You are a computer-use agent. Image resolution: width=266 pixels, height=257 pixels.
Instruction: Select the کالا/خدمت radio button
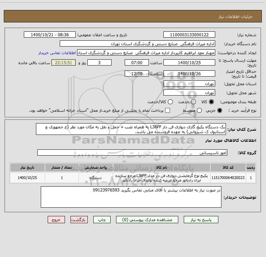click(170, 102)
